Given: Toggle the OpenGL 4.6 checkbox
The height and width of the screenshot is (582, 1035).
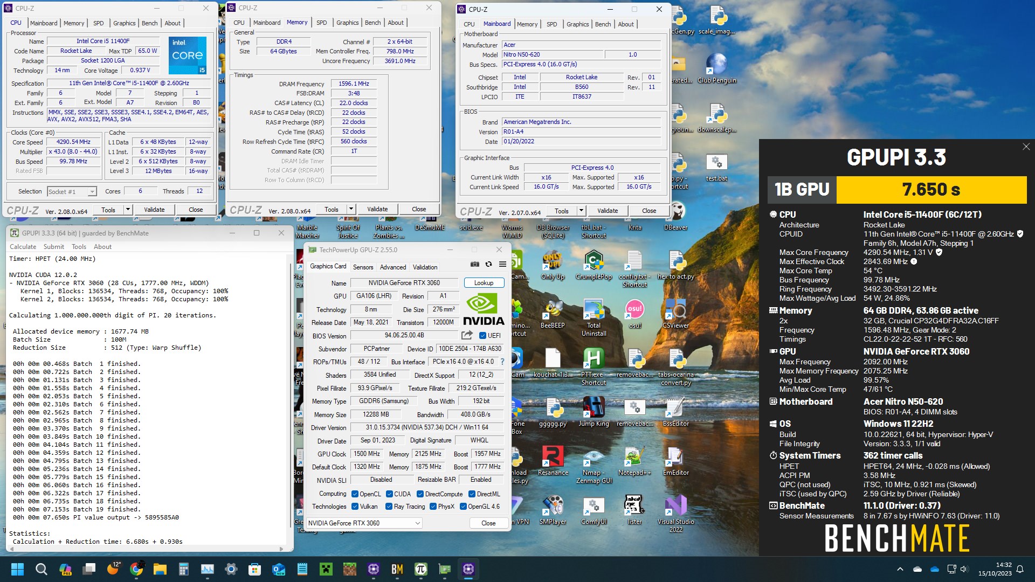Looking at the screenshot, I should click(x=463, y=507).
